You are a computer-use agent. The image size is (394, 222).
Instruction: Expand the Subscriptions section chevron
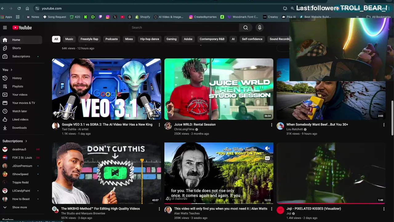[x=26, y=141]
